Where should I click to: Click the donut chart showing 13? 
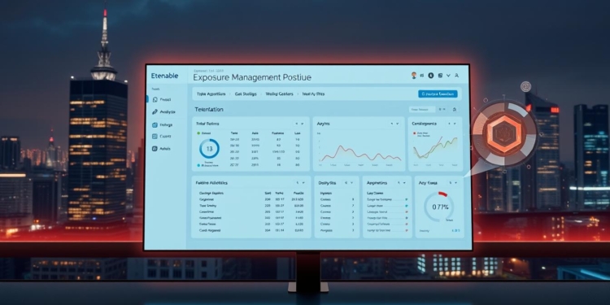[209, 149]
